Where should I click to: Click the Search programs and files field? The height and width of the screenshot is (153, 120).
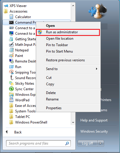38,143
